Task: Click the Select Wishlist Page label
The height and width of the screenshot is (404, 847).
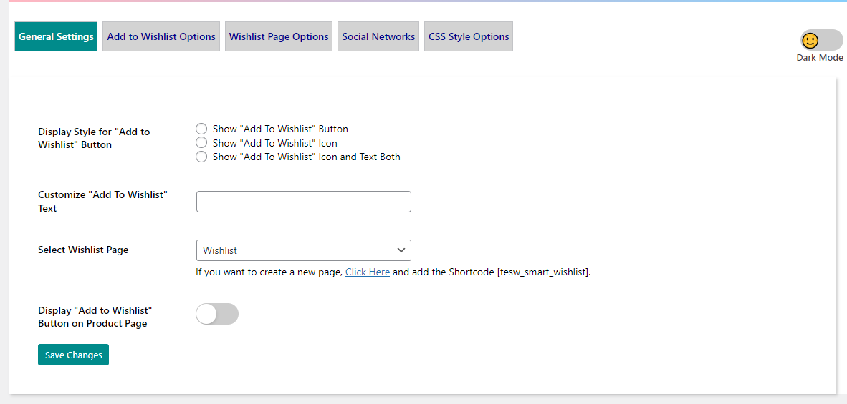Action: click(x=83, y=250)
